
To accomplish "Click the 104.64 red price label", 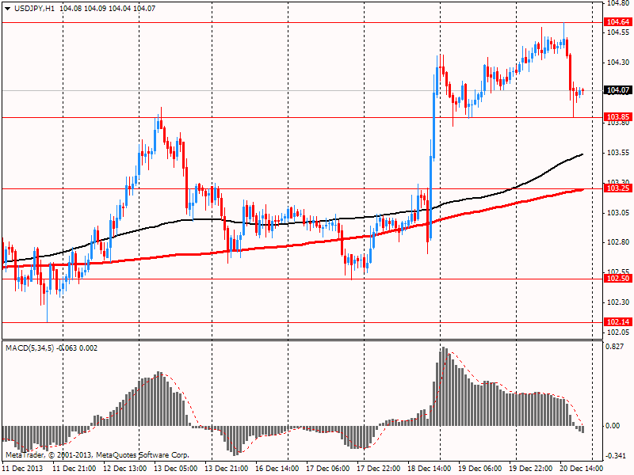I will tap(618, 22).
